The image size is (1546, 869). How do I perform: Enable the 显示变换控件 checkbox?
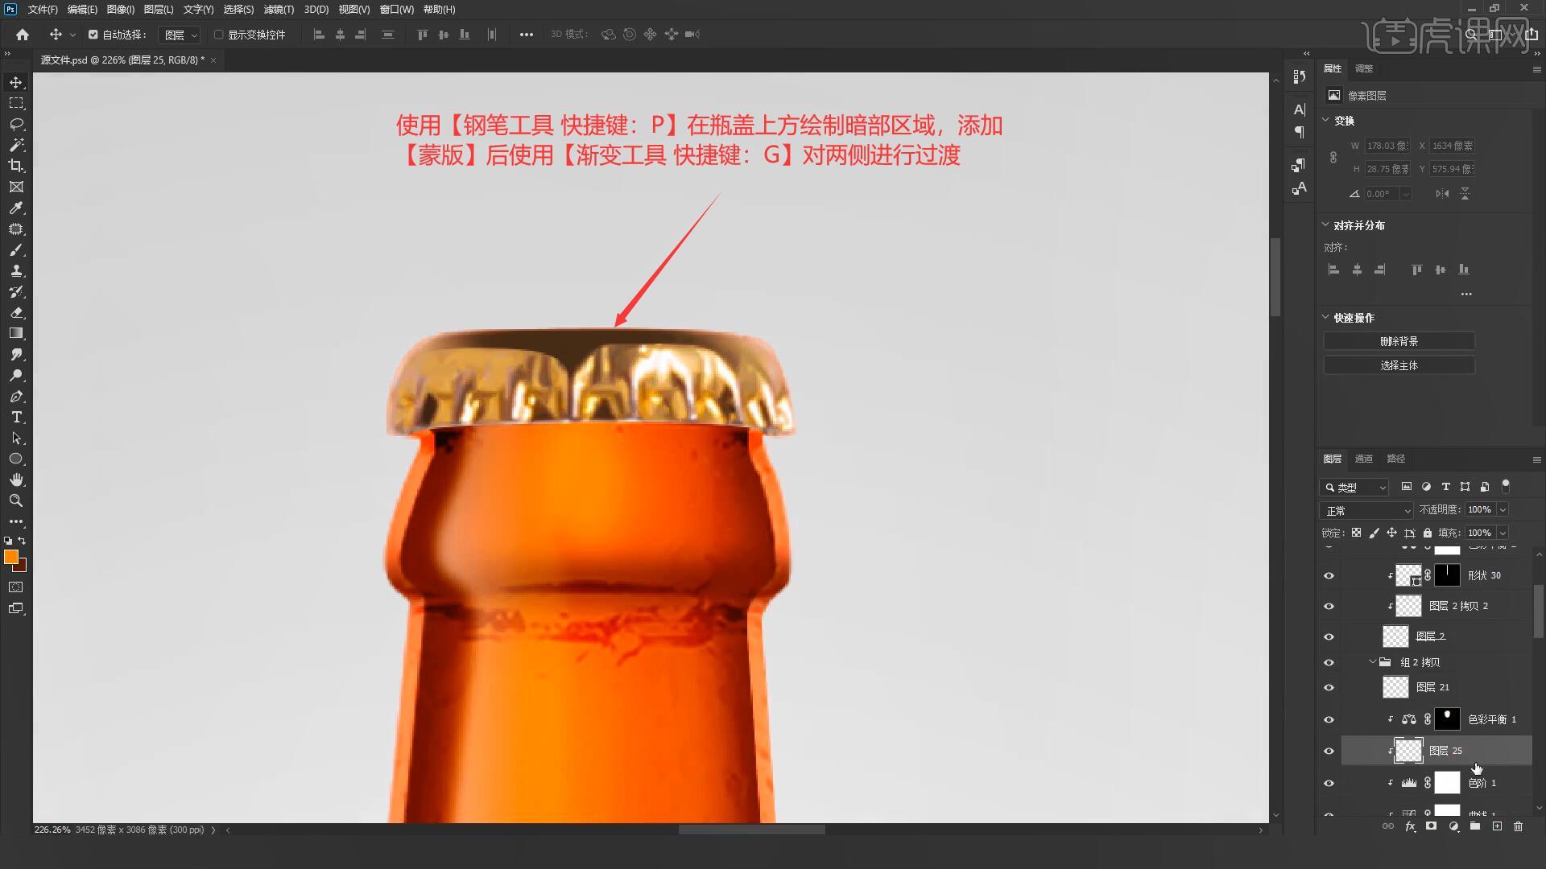click(218, 35)
